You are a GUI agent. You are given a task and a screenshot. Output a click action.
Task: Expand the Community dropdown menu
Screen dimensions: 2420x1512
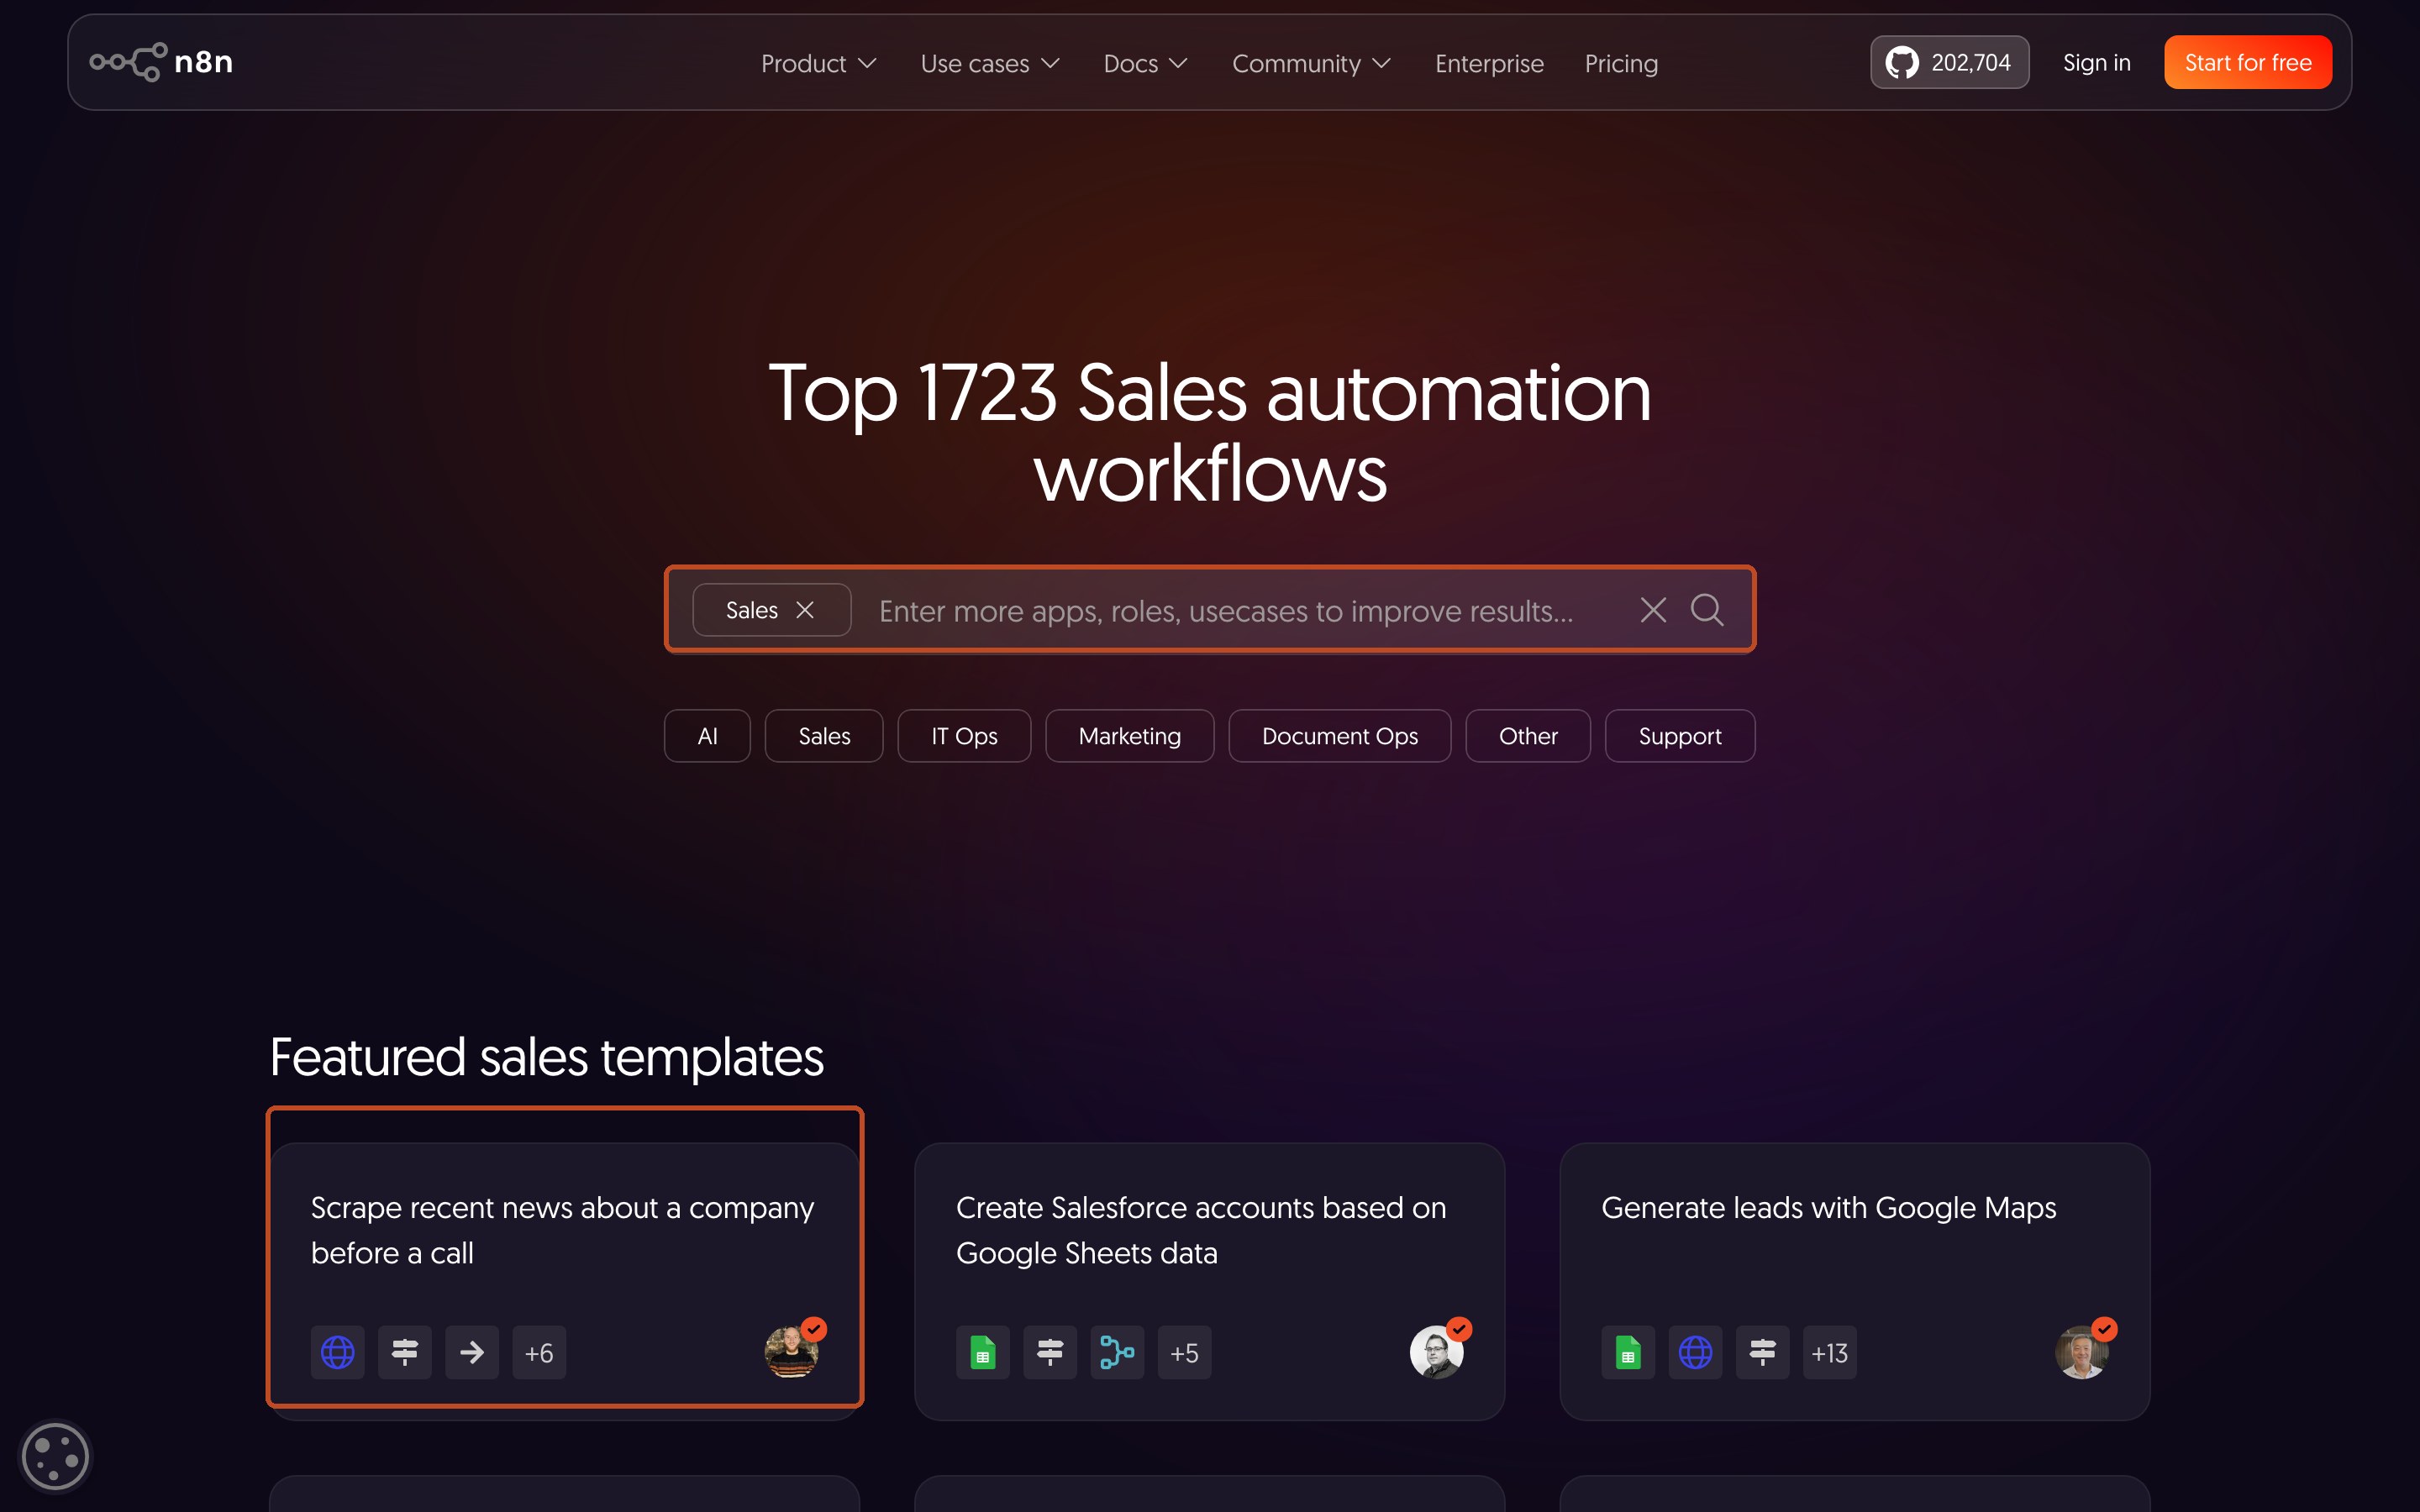[x=1312, y=63]
